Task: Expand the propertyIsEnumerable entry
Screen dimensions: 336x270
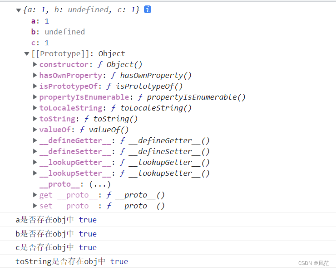Action: click(x=35, y=97)
